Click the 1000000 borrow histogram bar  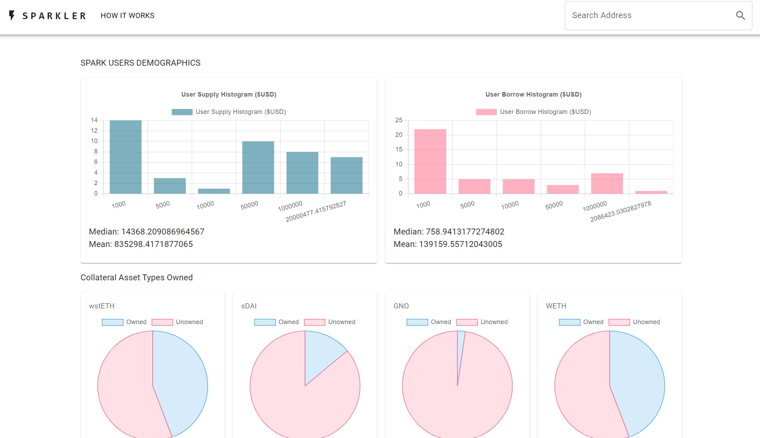607,183
